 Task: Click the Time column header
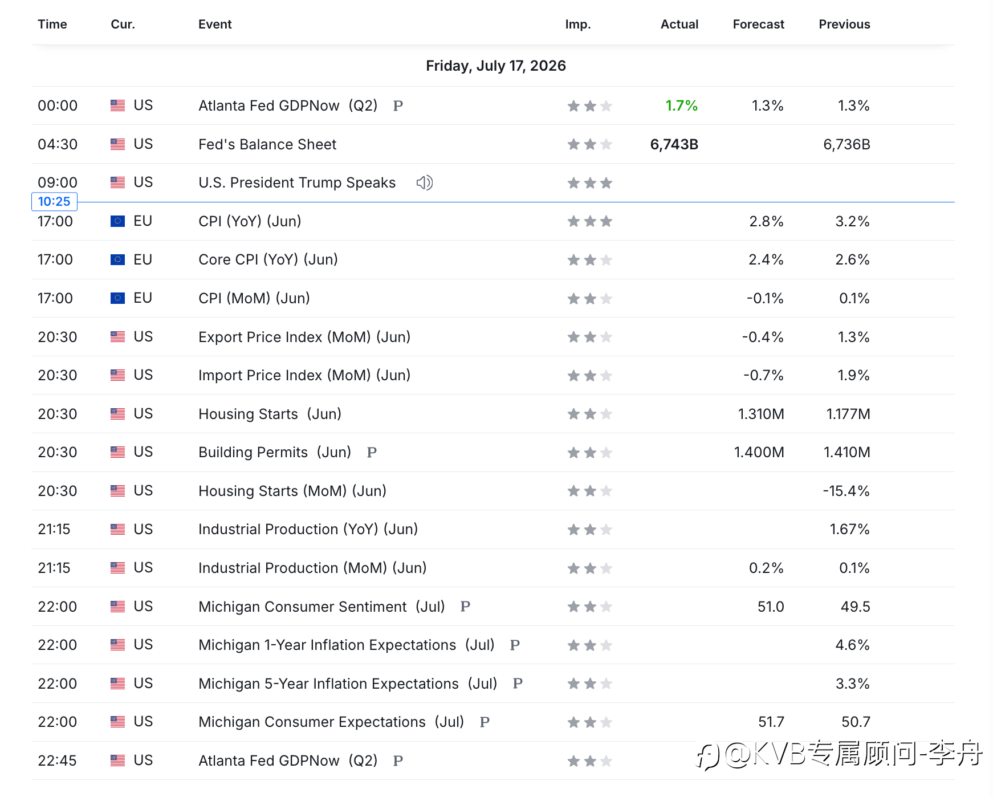pyautogui.click(x=52, y=24)
